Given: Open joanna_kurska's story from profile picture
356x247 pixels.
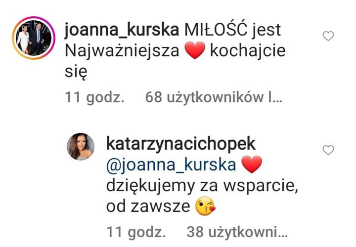Looking at the screenshot, I should pyautogui.click(x=34, y=38).
